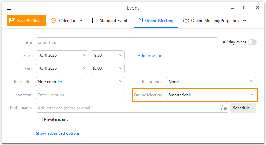The width and height of the screenshot is (266, 145).
Task: Click the Schedule... button
Action: click(x=243, y=108)
